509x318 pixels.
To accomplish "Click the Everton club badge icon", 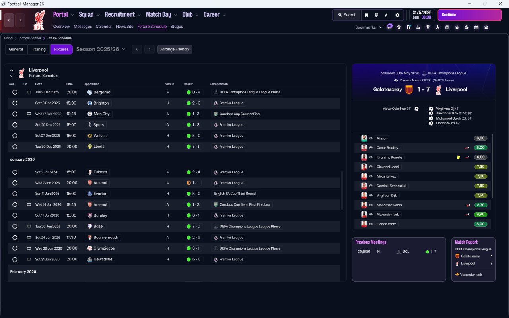I will [x=90, y=194].
